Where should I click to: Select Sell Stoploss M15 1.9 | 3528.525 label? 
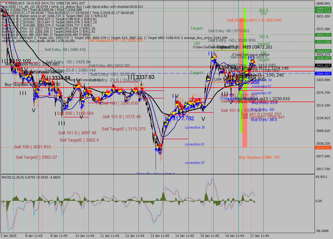115,40
